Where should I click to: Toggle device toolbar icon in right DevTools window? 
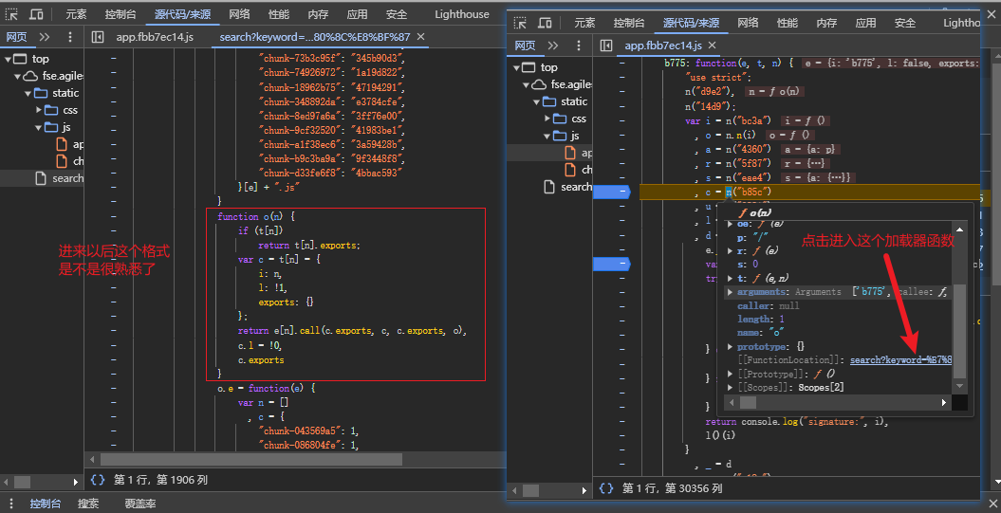click(x=545, y=23)
